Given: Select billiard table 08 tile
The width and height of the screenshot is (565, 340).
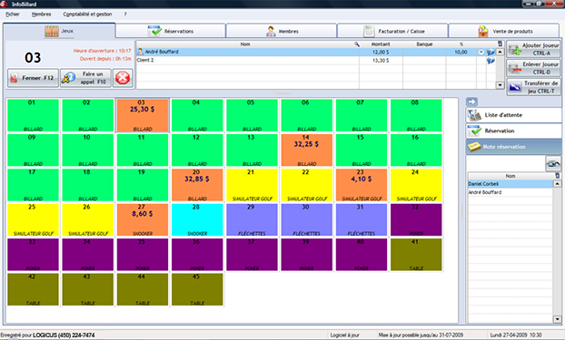Looking at the screenshot, I should coord(416,115).
